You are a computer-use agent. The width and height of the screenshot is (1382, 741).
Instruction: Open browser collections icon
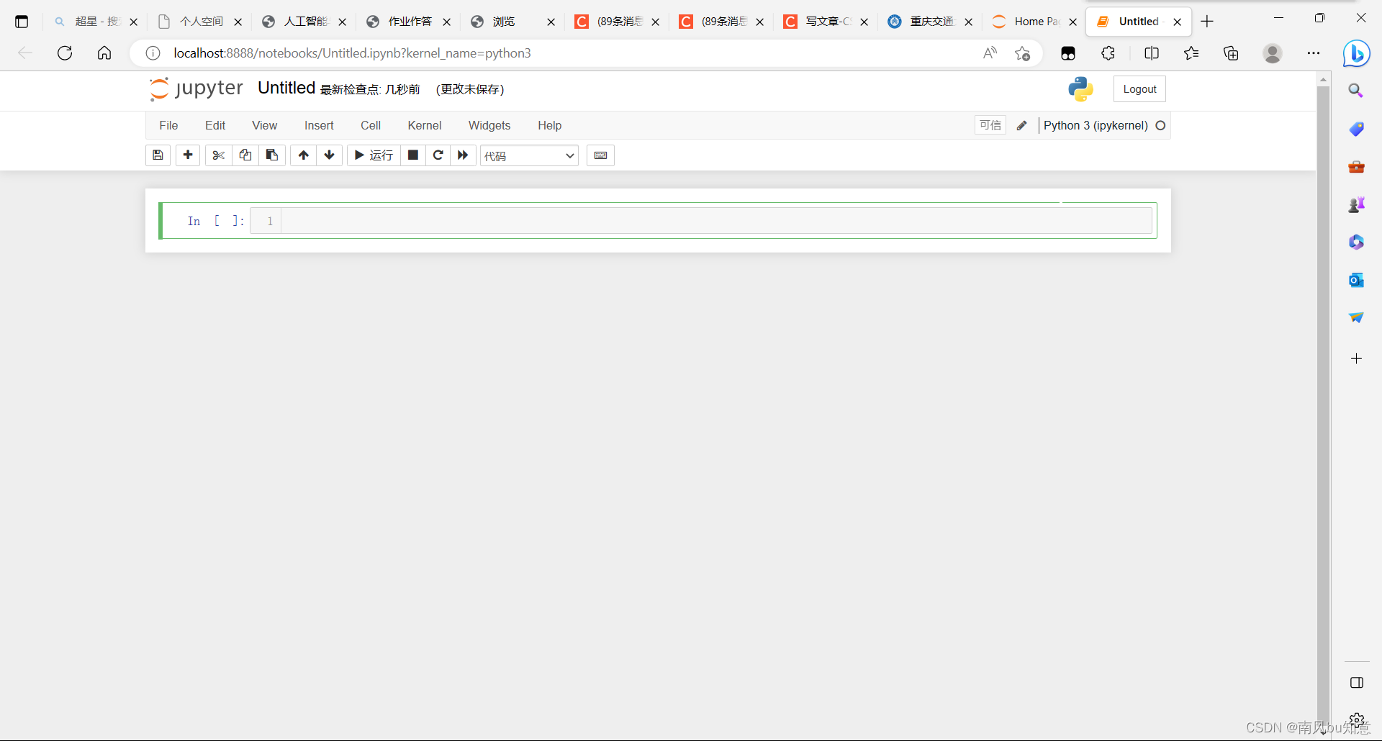(1231, 53)
